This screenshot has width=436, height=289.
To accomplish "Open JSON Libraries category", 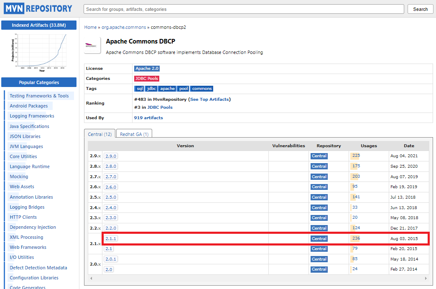I will coord(25,136).
